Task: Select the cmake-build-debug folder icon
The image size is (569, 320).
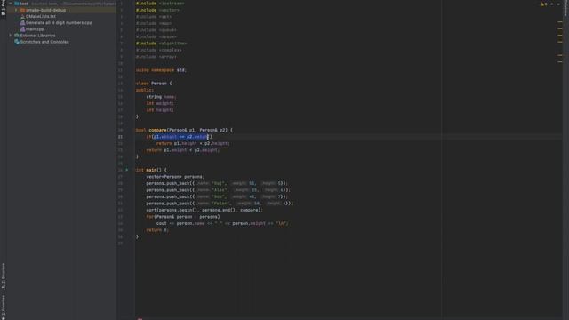Action: click(22, 10)
